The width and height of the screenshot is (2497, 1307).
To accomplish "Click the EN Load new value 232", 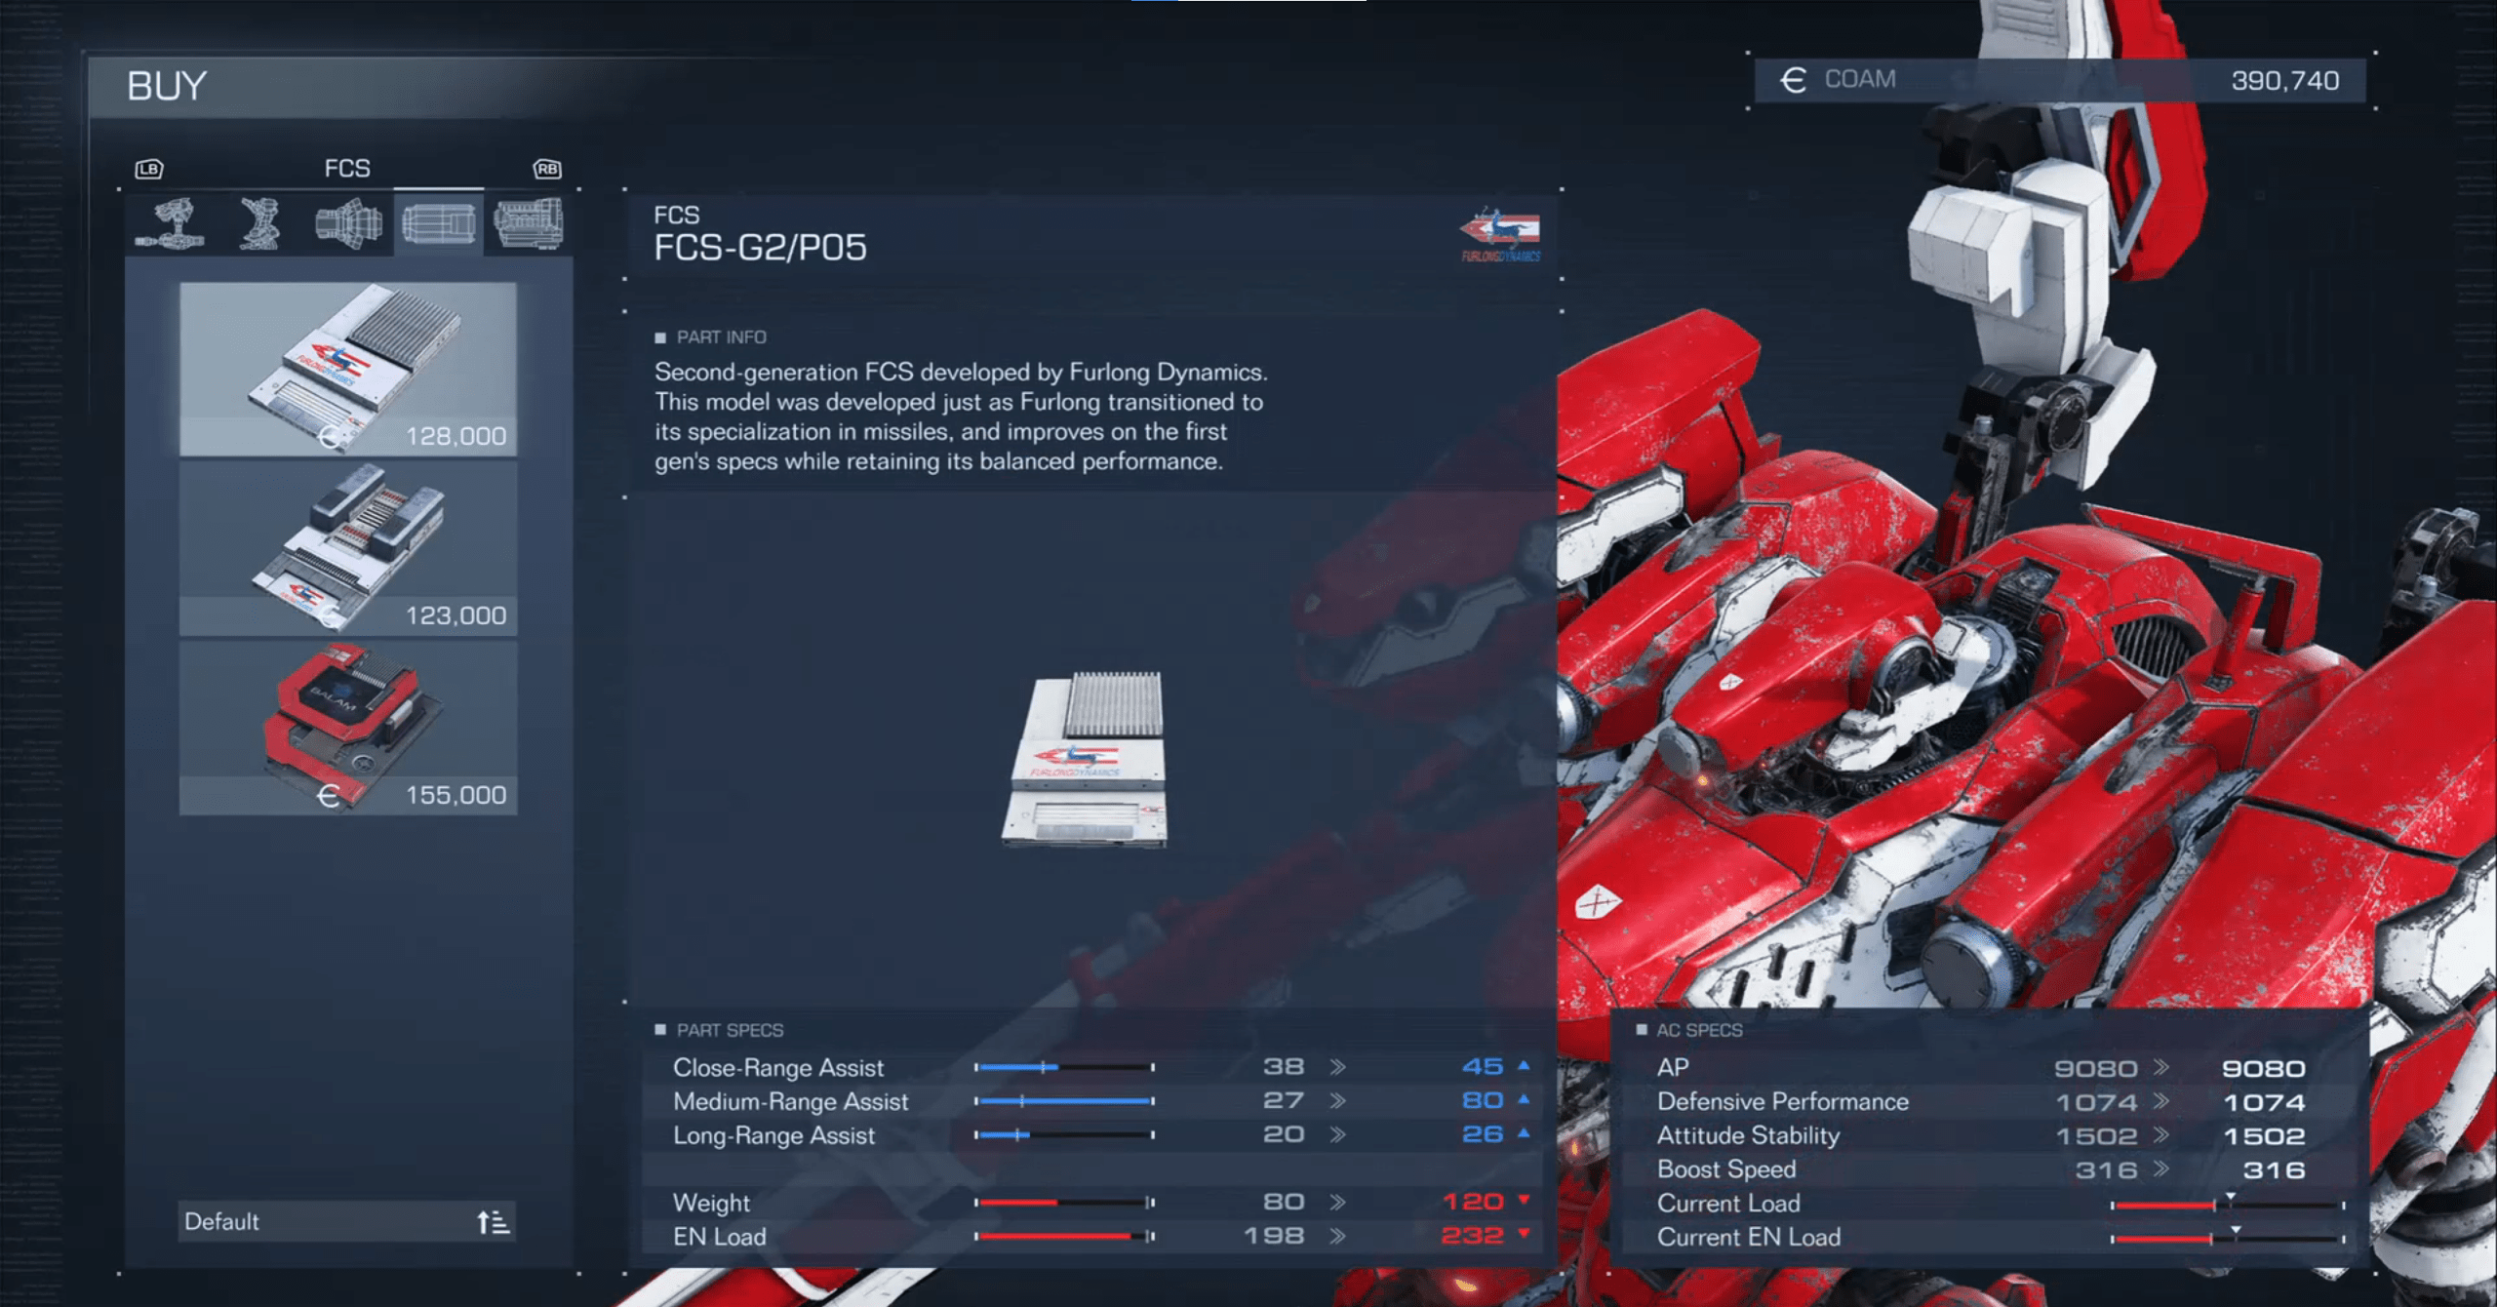I will pyautogui.click(x=1473, y=1237).
